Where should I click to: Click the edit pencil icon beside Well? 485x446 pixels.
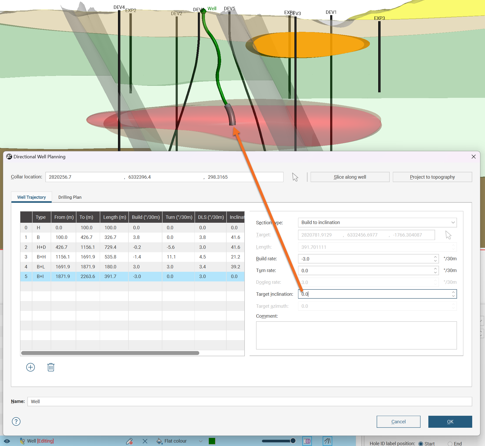pyautogui.click(x=129, y=441)
